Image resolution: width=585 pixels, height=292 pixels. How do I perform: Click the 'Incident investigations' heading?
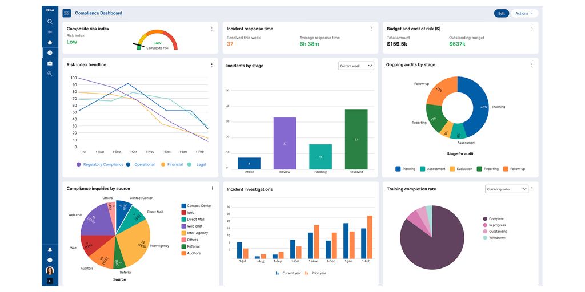pyautogui.click(x=250, y=189)
